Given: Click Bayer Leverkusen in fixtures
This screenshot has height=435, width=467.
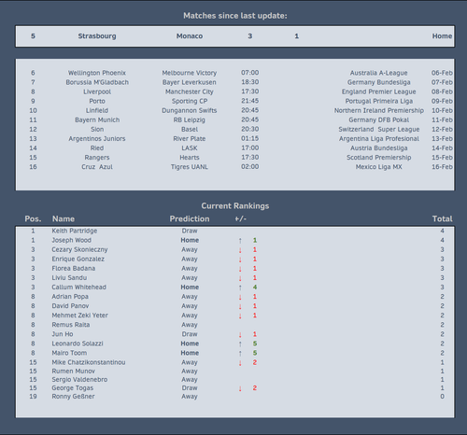Looking at the screenshot, I should pos(190,82).
